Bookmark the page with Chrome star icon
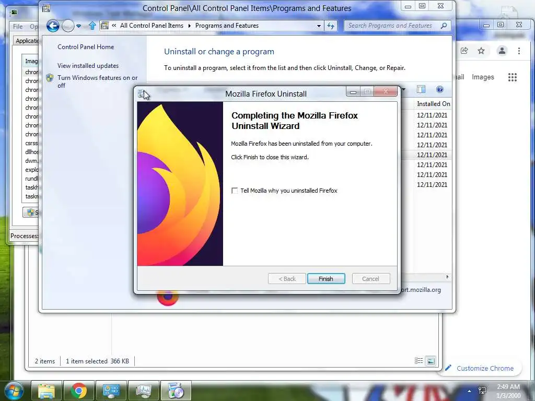 pyautogui.click(x=481, y=51)
